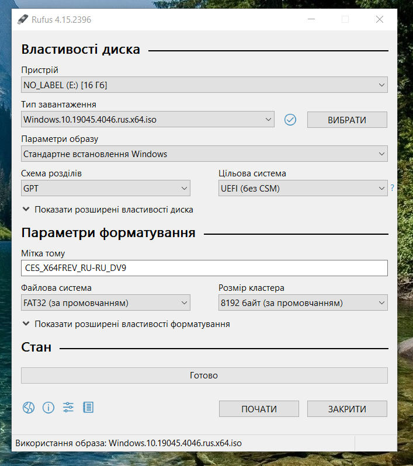
Task: Open the application settings sliders icon
Action: tap(68, 408)
